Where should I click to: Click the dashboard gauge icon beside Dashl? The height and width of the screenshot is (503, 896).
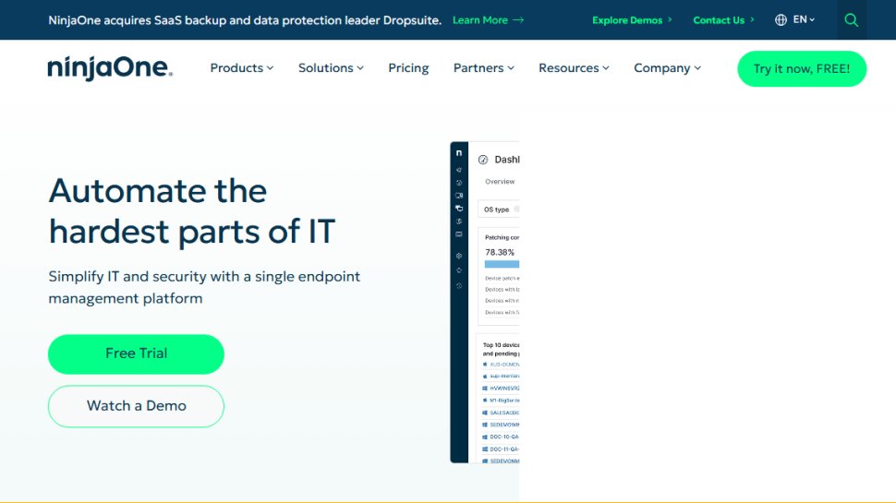point(483,160)
